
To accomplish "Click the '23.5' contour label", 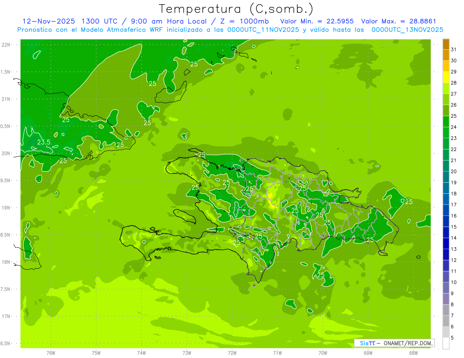I will pos(44,142).
